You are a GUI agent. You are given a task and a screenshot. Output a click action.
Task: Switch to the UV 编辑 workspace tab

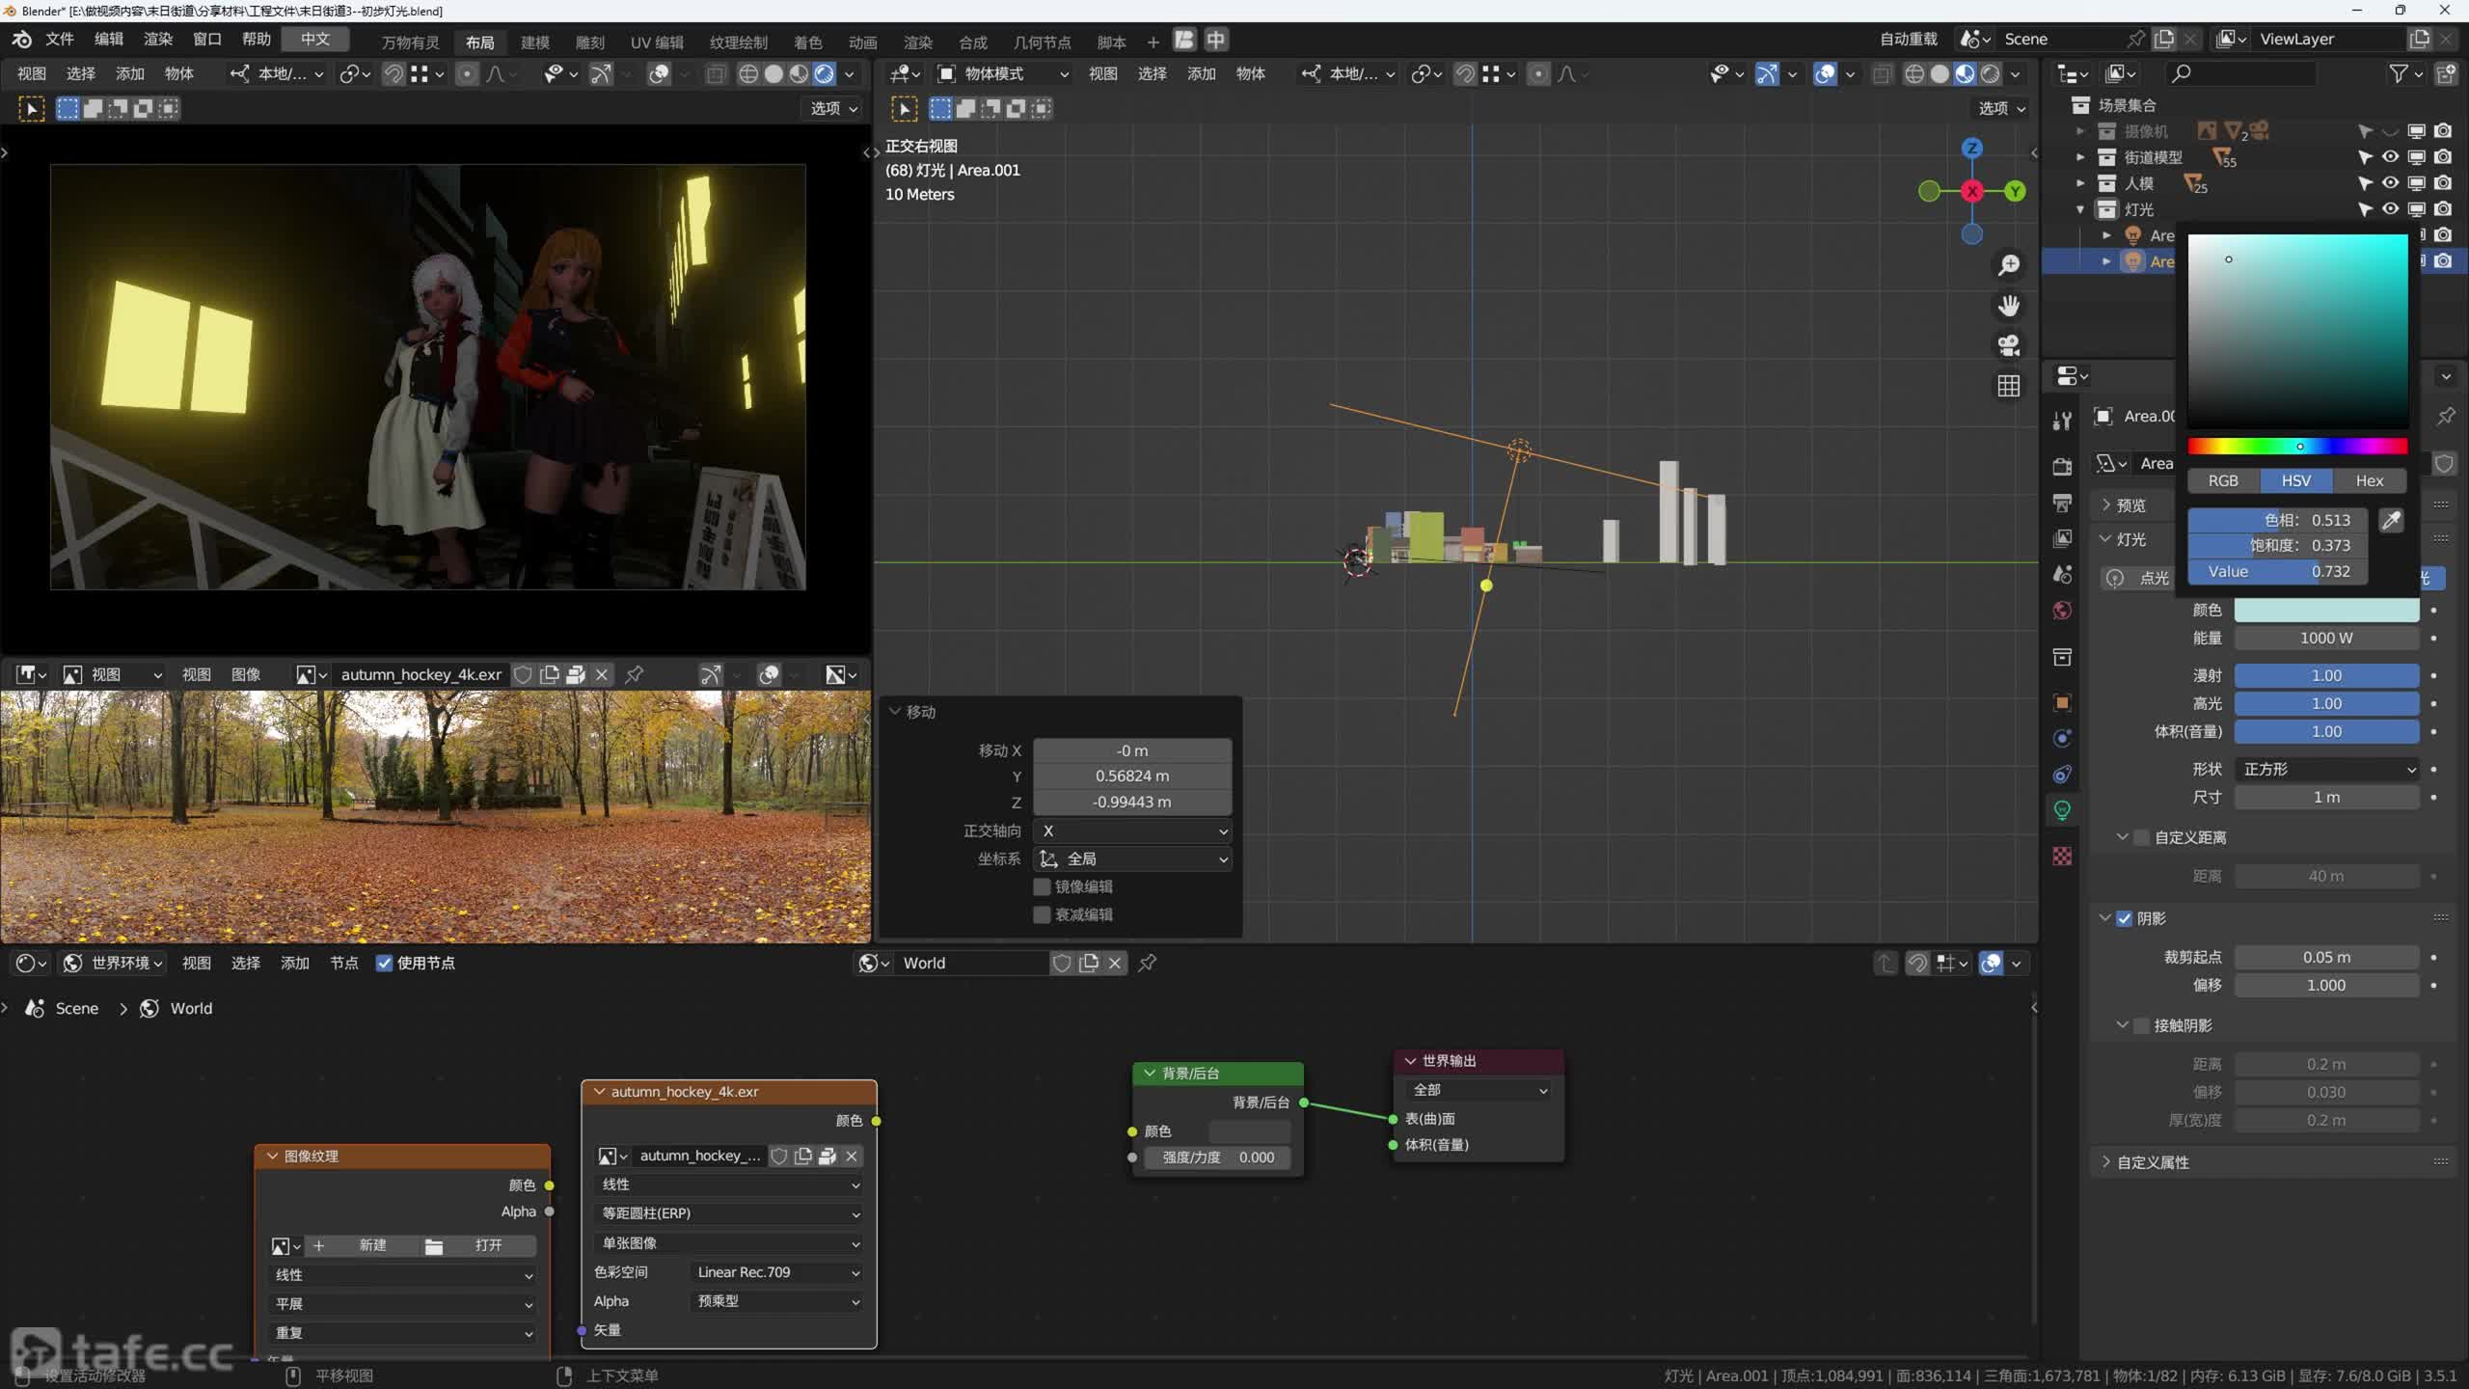click(x=657, y=41)
